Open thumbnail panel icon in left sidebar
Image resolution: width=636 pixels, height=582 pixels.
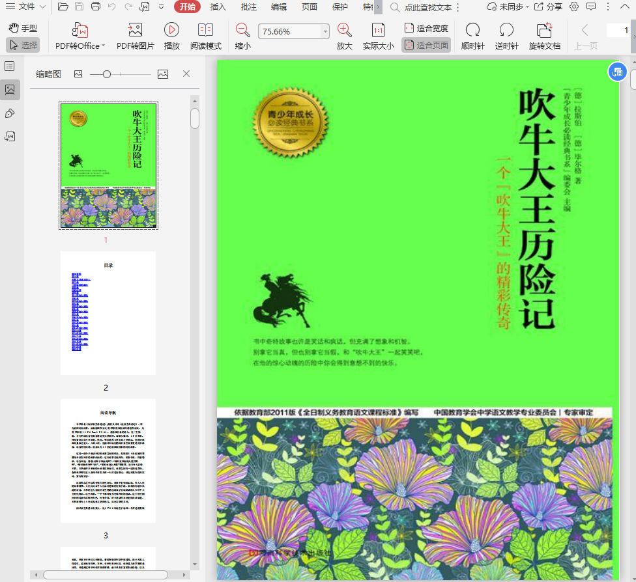(10, 90)
